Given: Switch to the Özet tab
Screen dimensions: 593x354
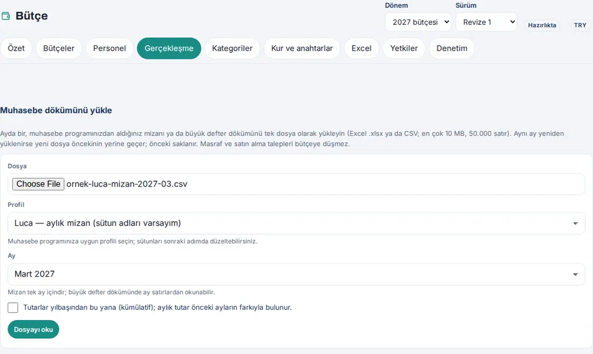Looking at the screenshot, I should tap(16, 48).
